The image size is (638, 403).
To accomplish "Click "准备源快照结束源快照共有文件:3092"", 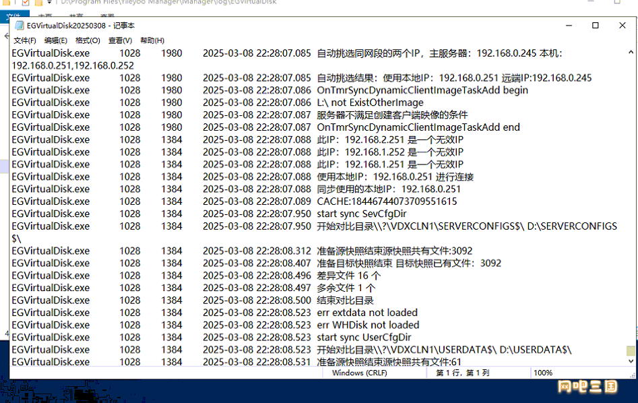I will tap(395, 251).
